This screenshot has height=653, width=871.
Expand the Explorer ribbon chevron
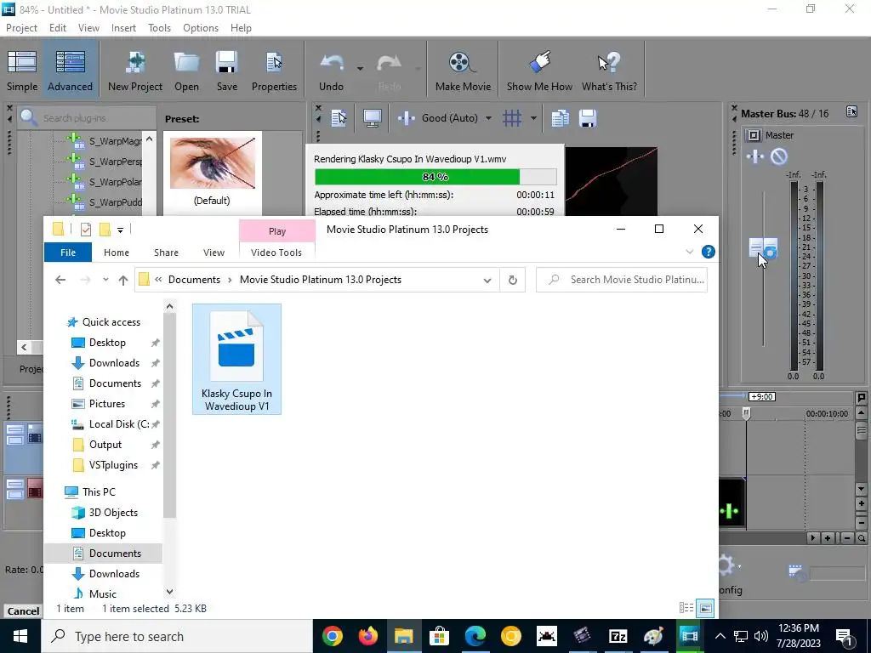(689, 252)
